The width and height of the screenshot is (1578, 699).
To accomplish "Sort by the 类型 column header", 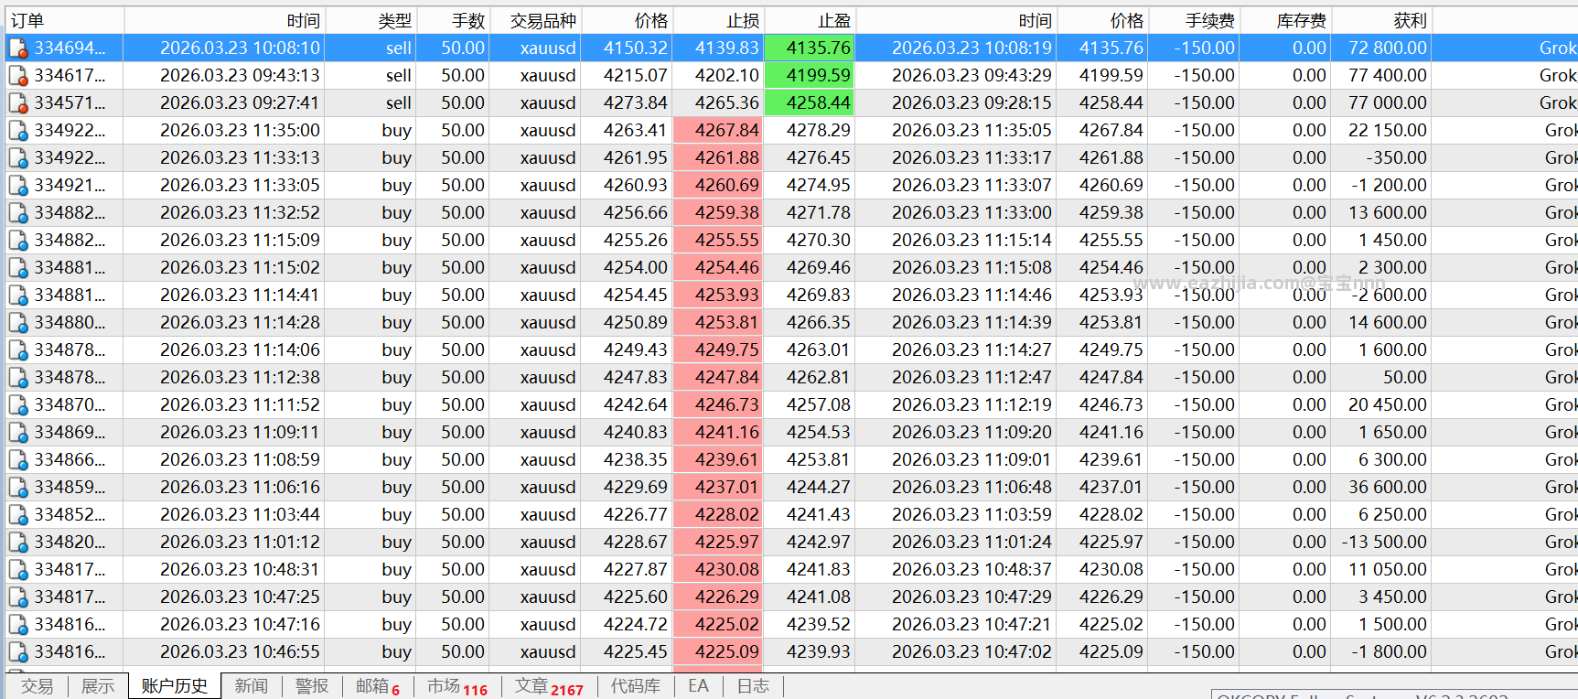I will click(x=370, y=20).
